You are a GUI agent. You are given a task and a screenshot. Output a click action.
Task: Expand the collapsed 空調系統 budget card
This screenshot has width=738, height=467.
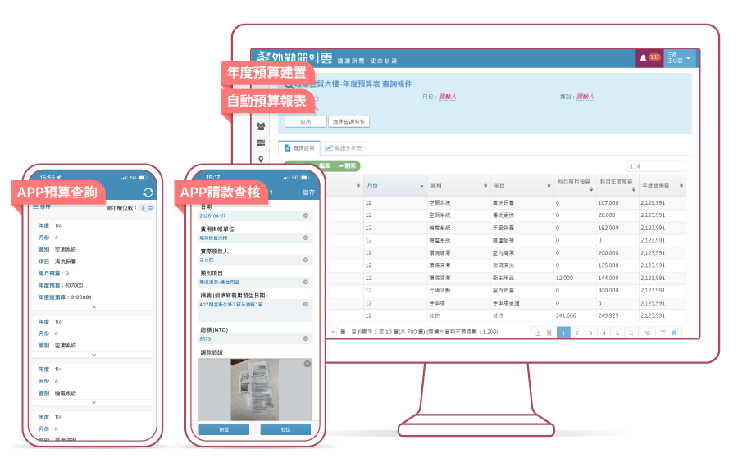[x=93, y=355]
